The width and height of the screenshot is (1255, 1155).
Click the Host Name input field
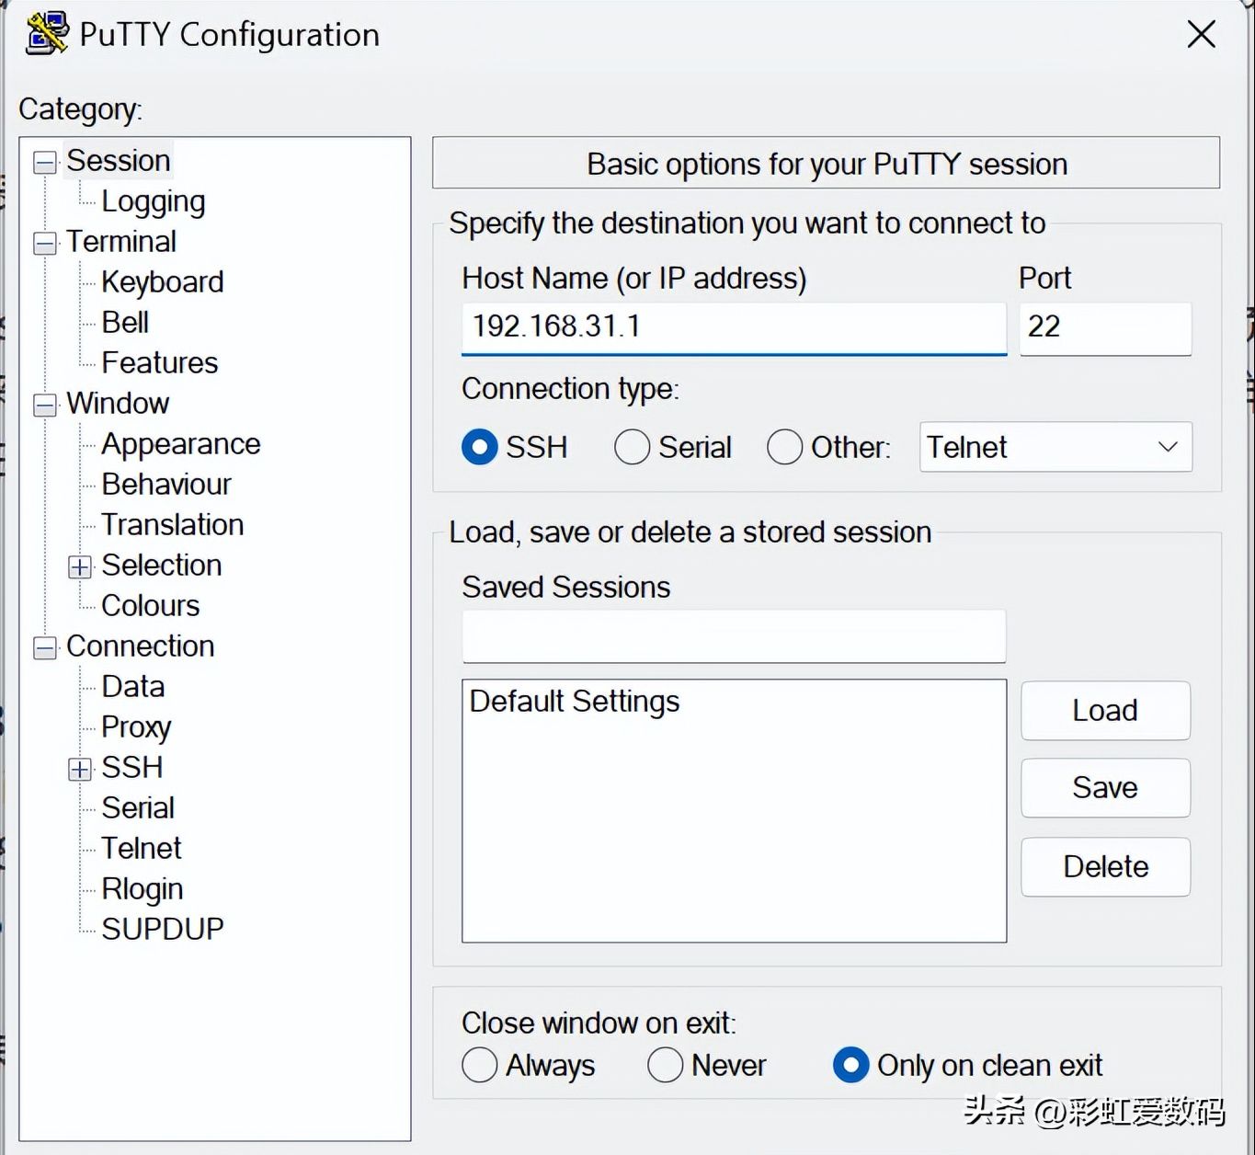click(734, 327)
